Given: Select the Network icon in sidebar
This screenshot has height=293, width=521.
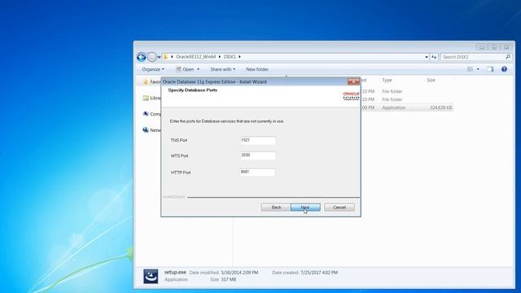Looking at the screenshot, I should pyautogui.click(x=146, y=130).
